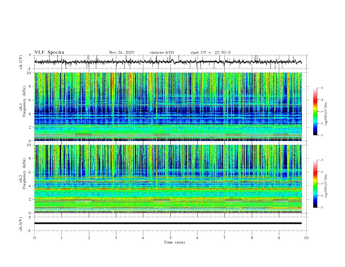Click the Time (min) axis label
The image size is (345, 267).
174,242
